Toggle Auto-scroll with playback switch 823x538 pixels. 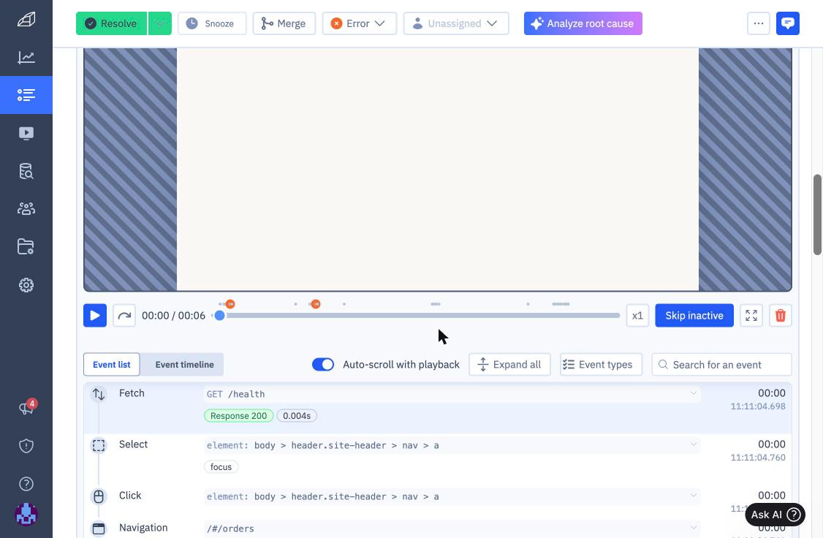coord(323,365)
